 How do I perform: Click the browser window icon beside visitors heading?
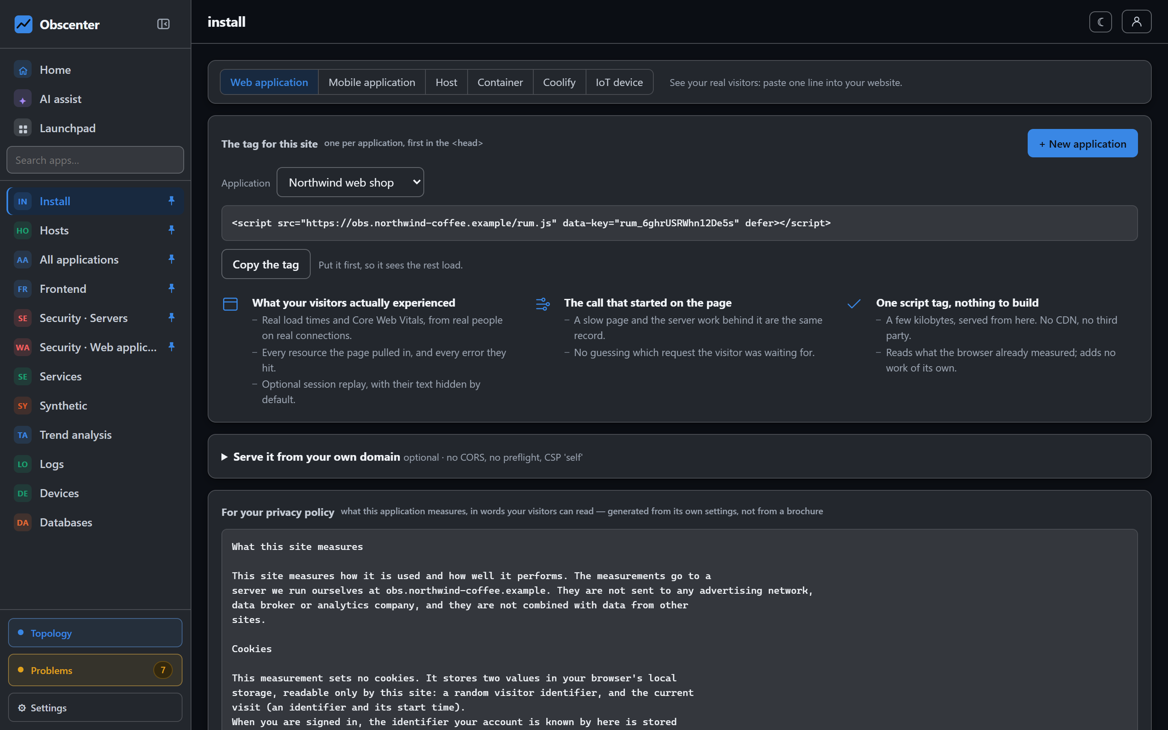[x=230, y=304]
